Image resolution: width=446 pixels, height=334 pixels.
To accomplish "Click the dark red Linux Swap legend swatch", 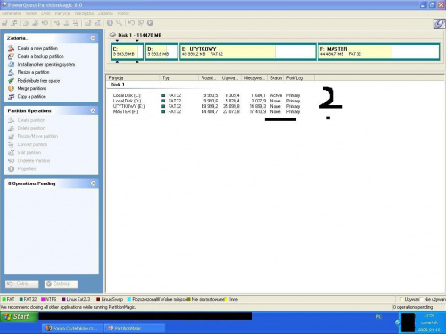I will [98, 299].
